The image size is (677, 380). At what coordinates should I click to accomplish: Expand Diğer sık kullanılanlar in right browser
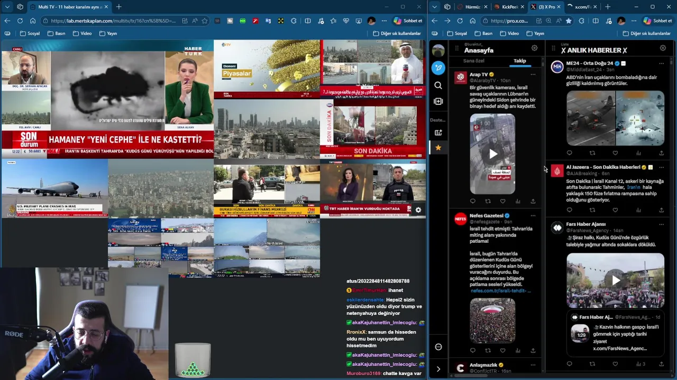click(x=646, y=33)
